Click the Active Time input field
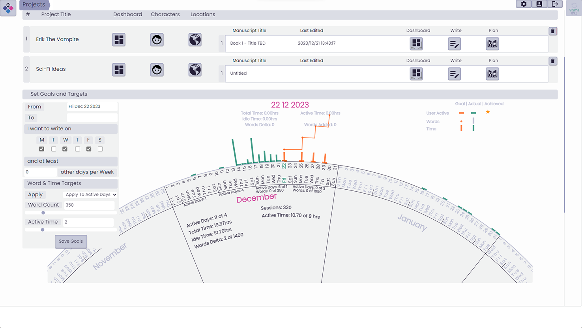The image size is (582, 328). tap(88, 222)
